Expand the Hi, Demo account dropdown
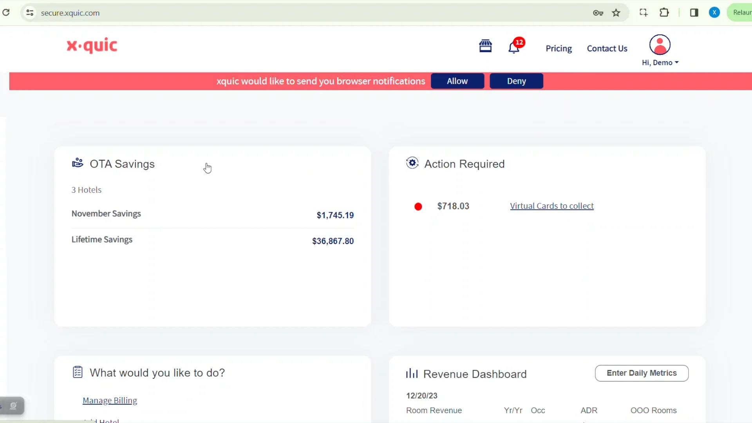The height and width of the screenshot is (423, 752). (660, 62)
